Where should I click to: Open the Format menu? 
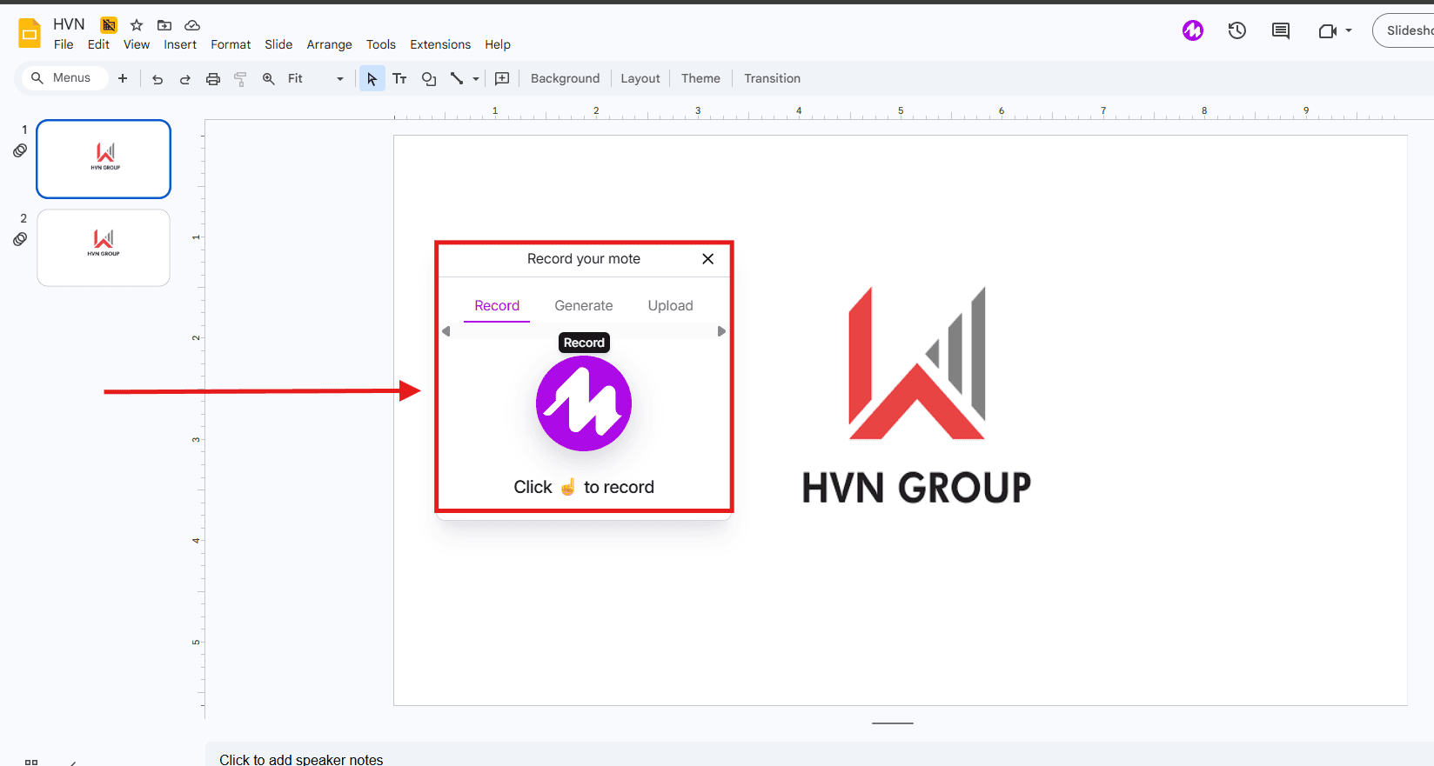pyautogui.click(x=231, y=44)
